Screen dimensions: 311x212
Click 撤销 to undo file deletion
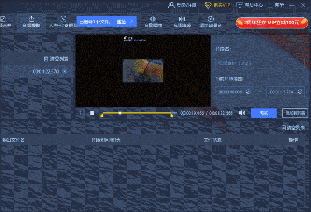[x=121, y=22]
